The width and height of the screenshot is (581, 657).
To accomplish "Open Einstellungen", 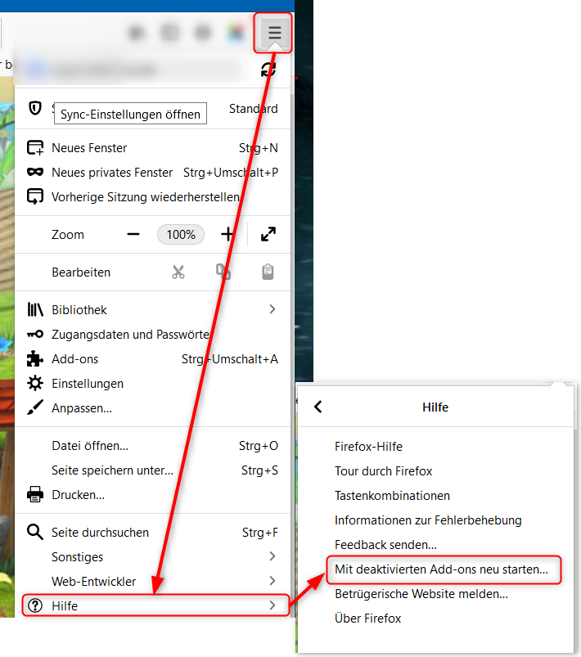I will point(152,384).
